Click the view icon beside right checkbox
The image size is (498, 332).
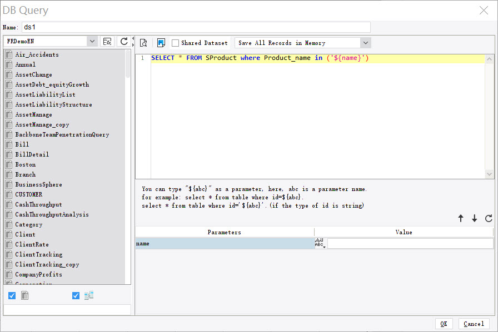89,295
